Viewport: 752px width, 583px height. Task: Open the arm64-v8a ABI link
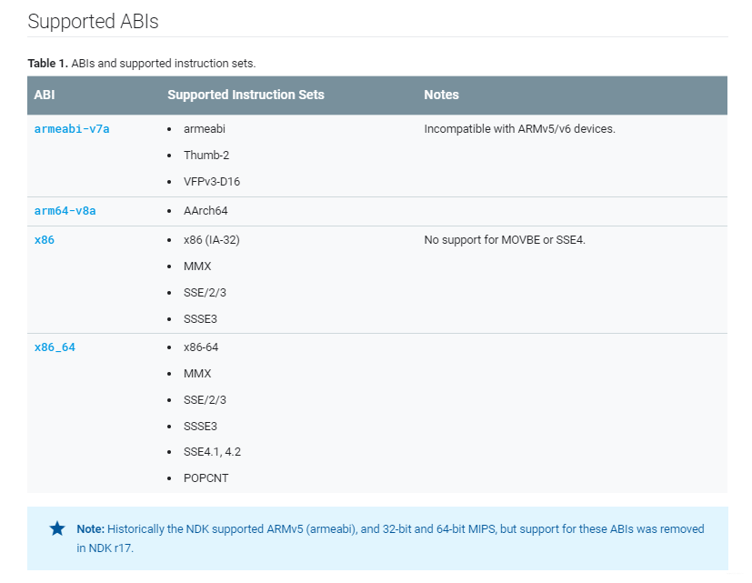tap(65, 211)
